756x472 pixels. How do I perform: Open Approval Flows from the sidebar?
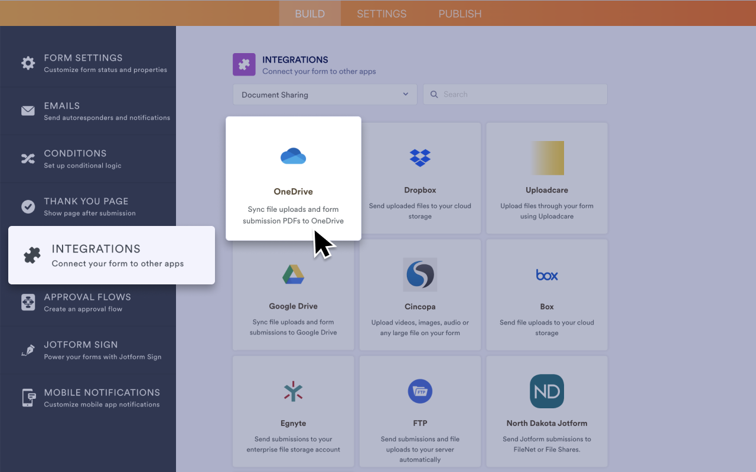point(87,302)
